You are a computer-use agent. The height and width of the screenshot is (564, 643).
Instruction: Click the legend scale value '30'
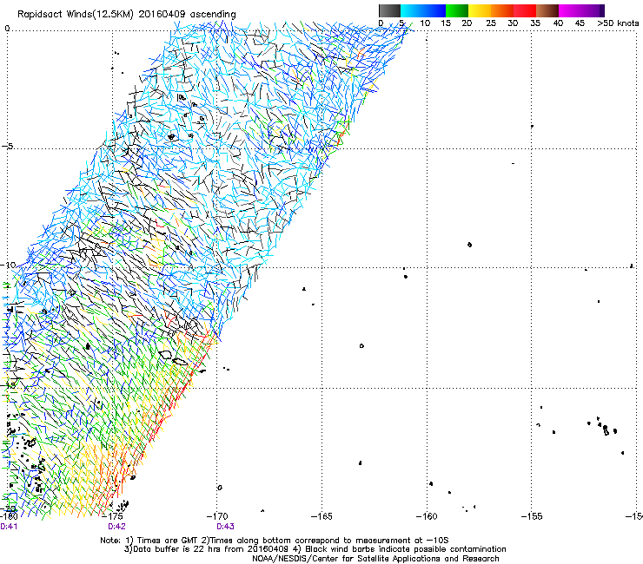click(513, 23)
